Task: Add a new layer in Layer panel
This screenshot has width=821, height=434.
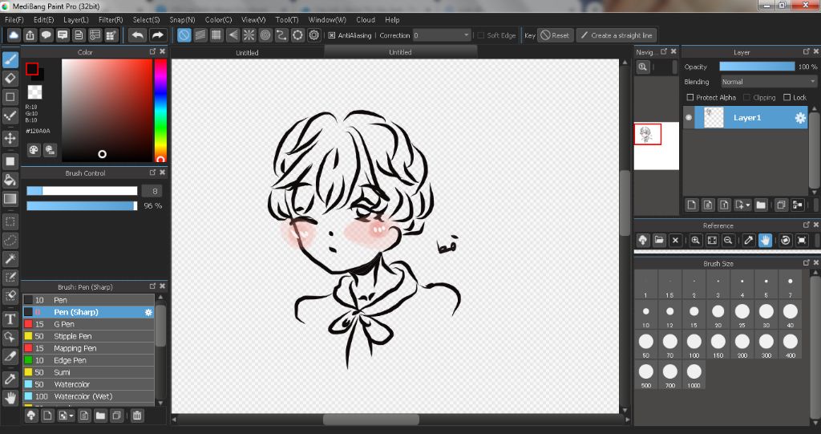Action: (692, 205)
